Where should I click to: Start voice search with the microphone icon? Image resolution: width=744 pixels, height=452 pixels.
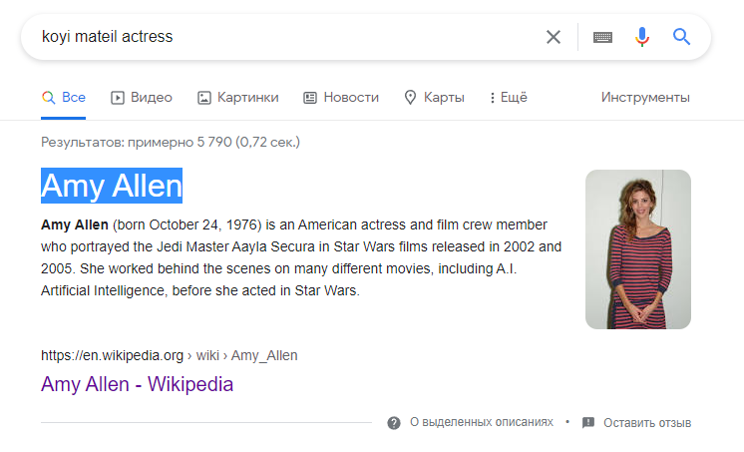tap(642, 37)
